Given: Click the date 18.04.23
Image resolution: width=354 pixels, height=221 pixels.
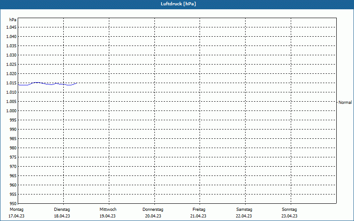Looking at the screenshot, I should pos(62,216).
